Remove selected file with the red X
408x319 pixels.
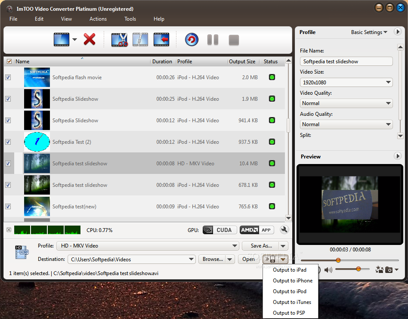point(90,40)
